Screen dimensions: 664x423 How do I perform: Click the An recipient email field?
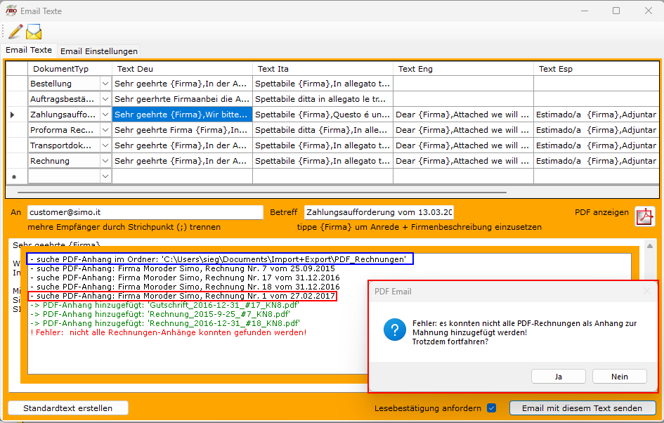pos(145,212)
